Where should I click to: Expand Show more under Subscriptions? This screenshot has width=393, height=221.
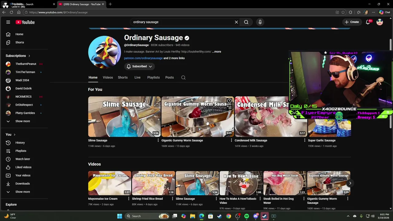coord(22,121)
